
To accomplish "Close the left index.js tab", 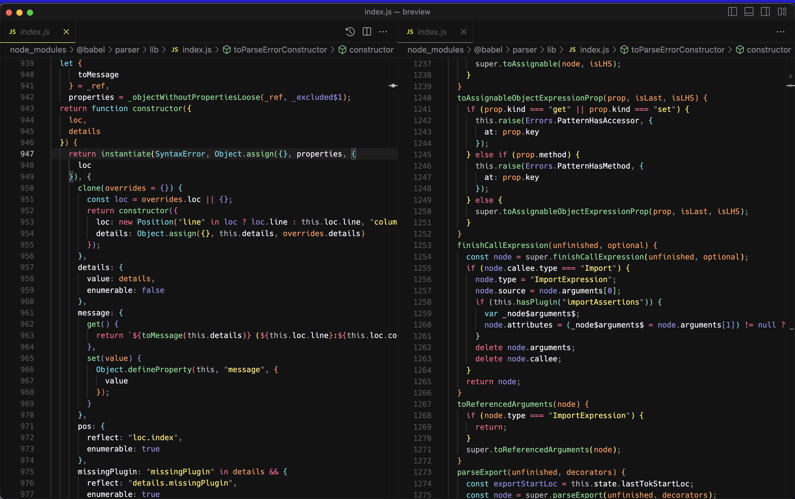I will [x=66, y=32].
